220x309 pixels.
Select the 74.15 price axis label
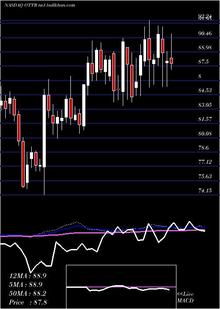coord(205,191)
